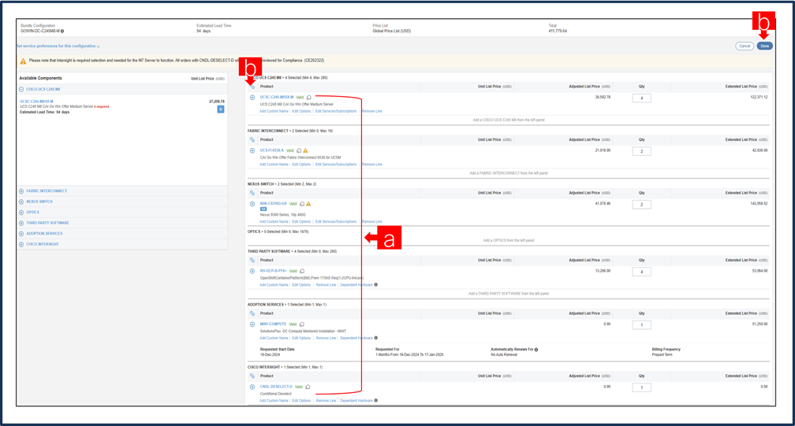This screenshot has width=795, height=426.
Task: Expand OPTICS in Available Components
Action: click(21, 213)
